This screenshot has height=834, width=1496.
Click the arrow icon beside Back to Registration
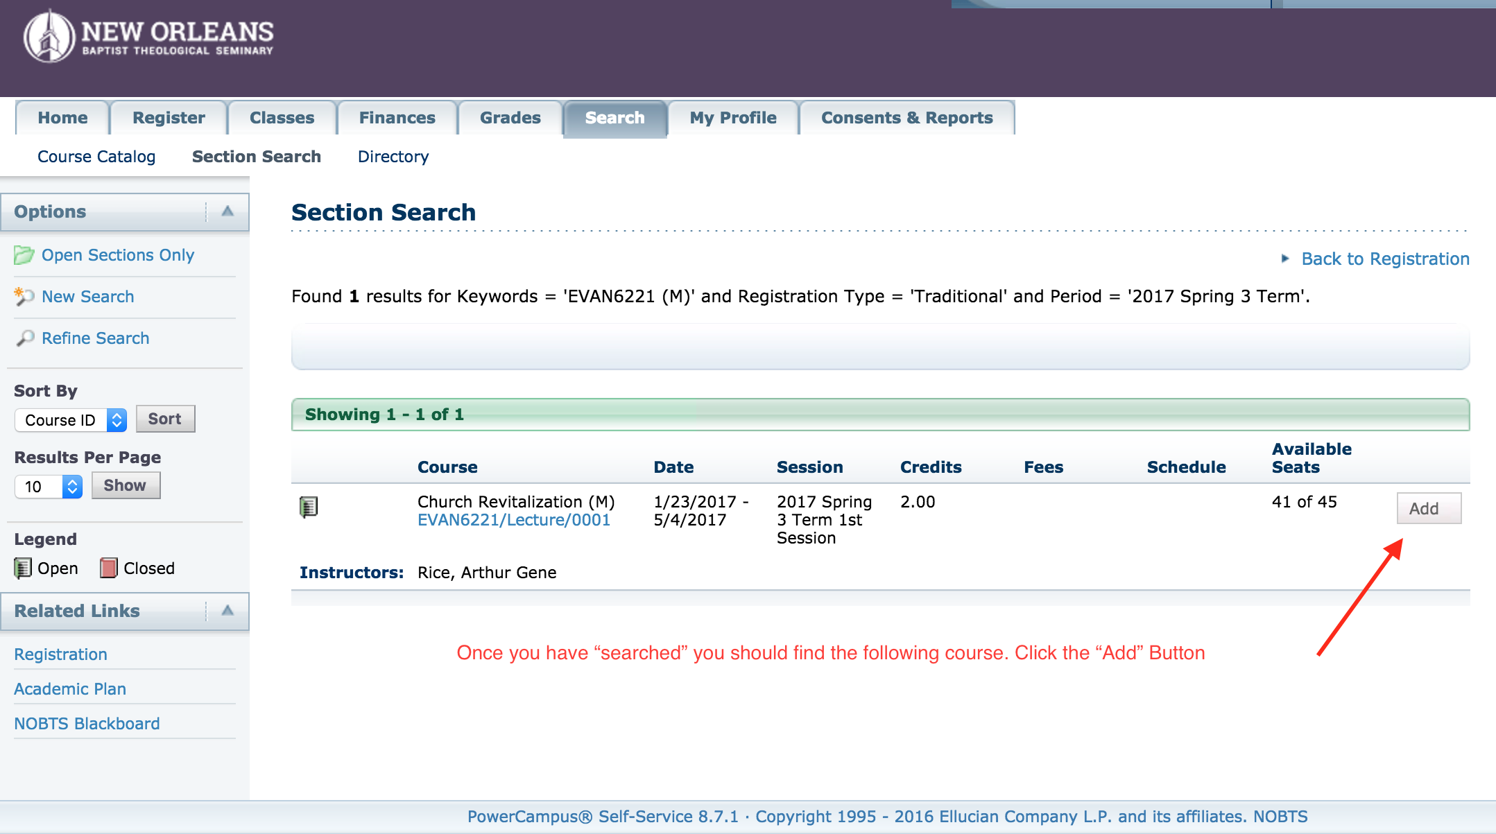point(1285,259)
